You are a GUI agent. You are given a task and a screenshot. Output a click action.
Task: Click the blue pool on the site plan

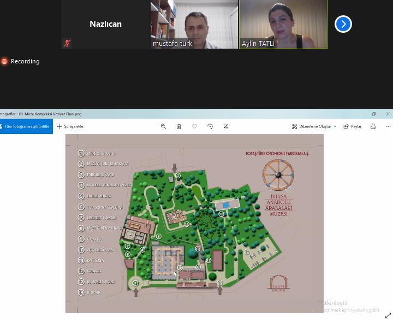[x=226, y=205]
